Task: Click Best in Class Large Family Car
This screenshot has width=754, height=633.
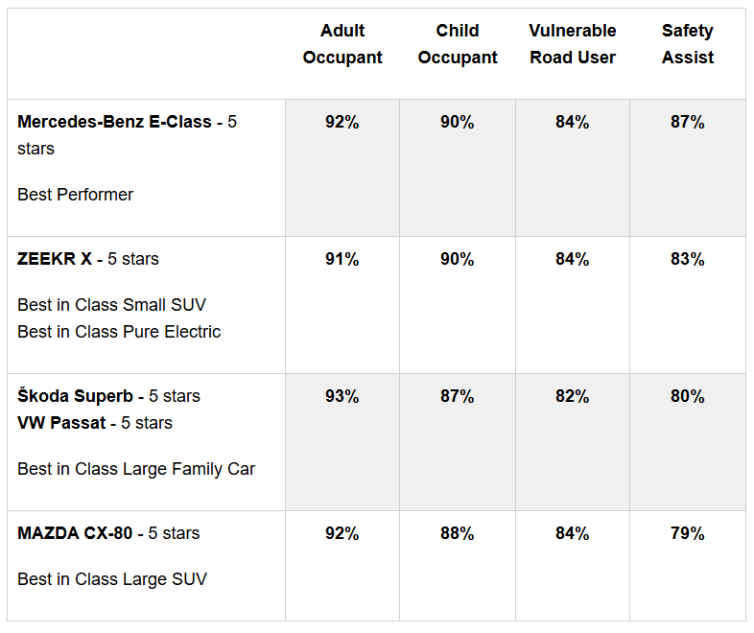Action: pyautogui.click(x=136, y=469)
